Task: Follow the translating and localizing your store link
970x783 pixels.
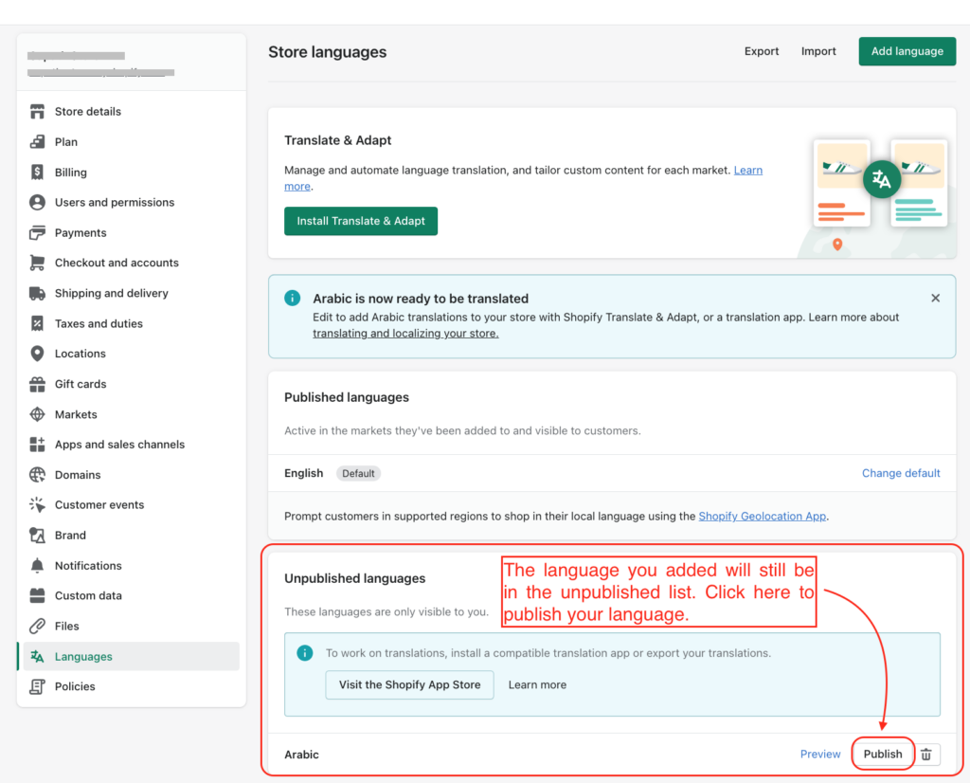Action: click(405, 333)
